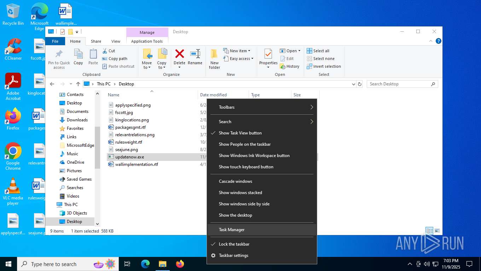Open Task View on taskbar
This screenshot has height=271, width=481.
[x=127, y=264]
